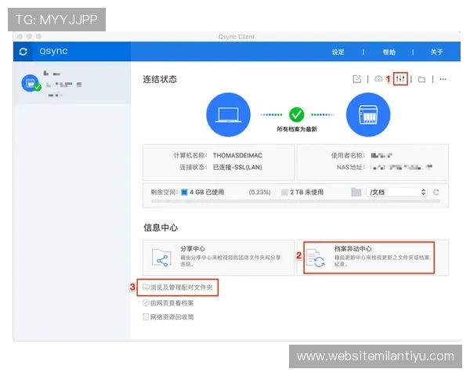Click the green sync status checkmark

click(296, 114)
